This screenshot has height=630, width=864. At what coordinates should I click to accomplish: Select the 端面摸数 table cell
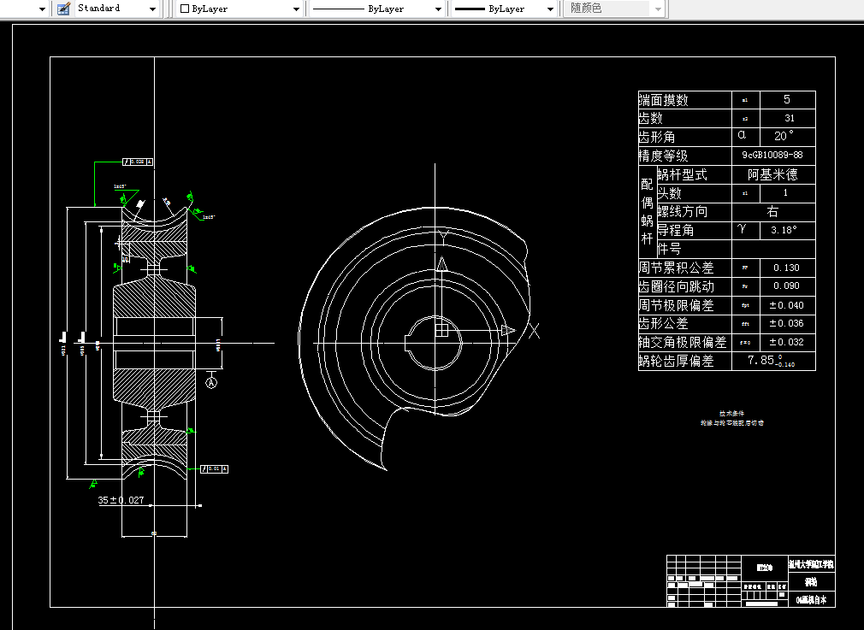tap(685, 100)
